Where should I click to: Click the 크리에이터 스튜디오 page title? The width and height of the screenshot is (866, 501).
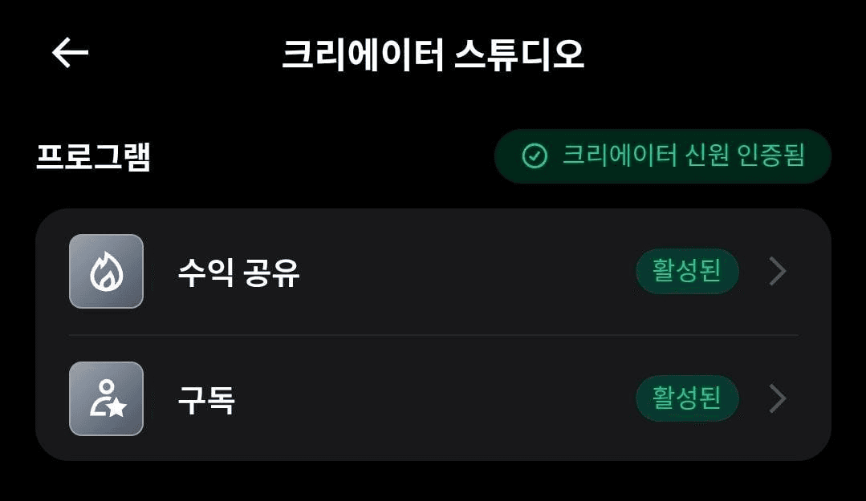click(x=433, y=55)
